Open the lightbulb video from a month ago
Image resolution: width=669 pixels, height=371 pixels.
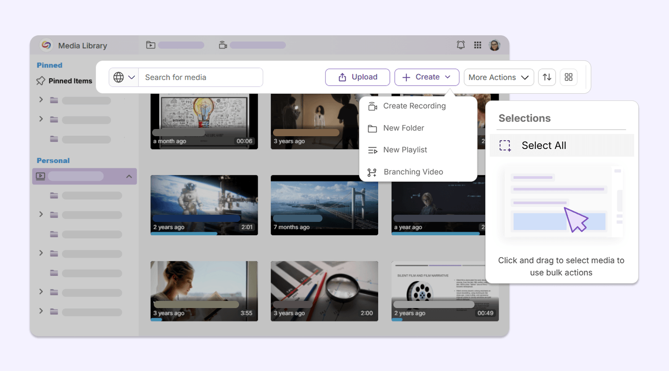pos(204,121)
